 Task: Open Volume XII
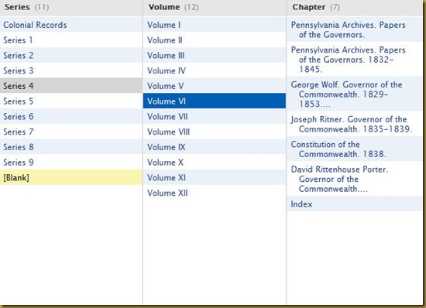(215, 193)
